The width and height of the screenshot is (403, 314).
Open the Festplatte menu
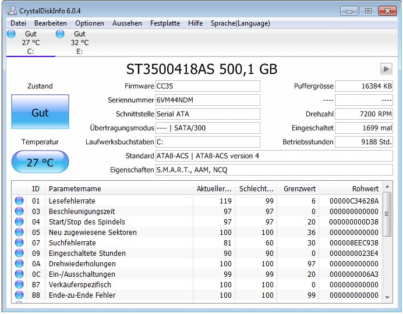165,23
